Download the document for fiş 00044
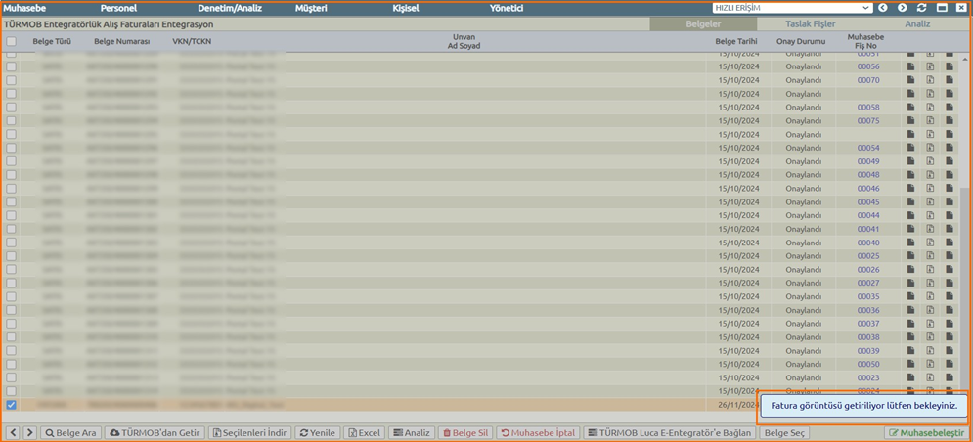Image resolution: width=973 pixels, height=442 pixels. click(930, 215)
